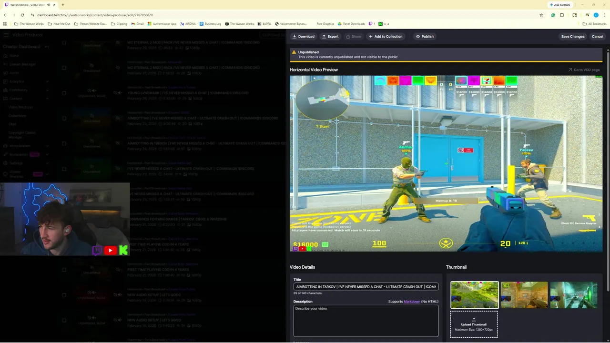
Task: Check the box for February 22 video row
Action: click(x=64, y=169)
